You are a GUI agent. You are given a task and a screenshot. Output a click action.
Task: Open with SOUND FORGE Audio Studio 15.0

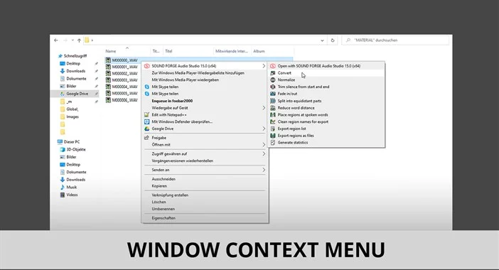326,66
